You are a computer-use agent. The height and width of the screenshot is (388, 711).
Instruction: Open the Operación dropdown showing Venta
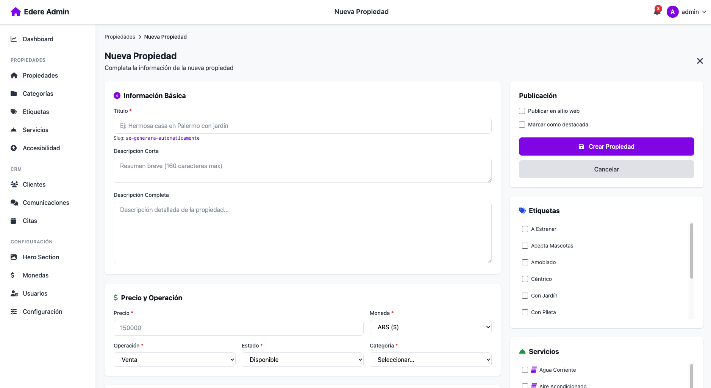tap(174, 360)
